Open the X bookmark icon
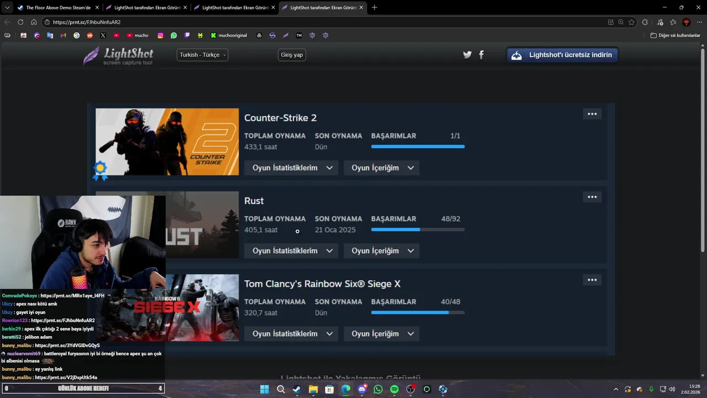 [103, 35]
